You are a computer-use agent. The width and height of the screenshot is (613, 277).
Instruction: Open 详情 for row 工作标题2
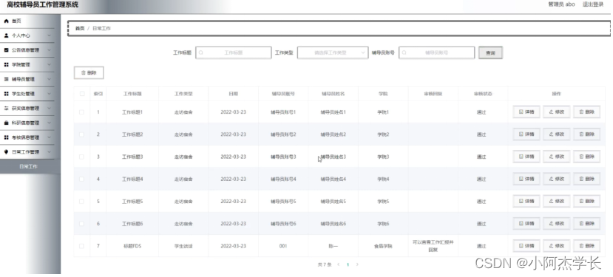526,134
